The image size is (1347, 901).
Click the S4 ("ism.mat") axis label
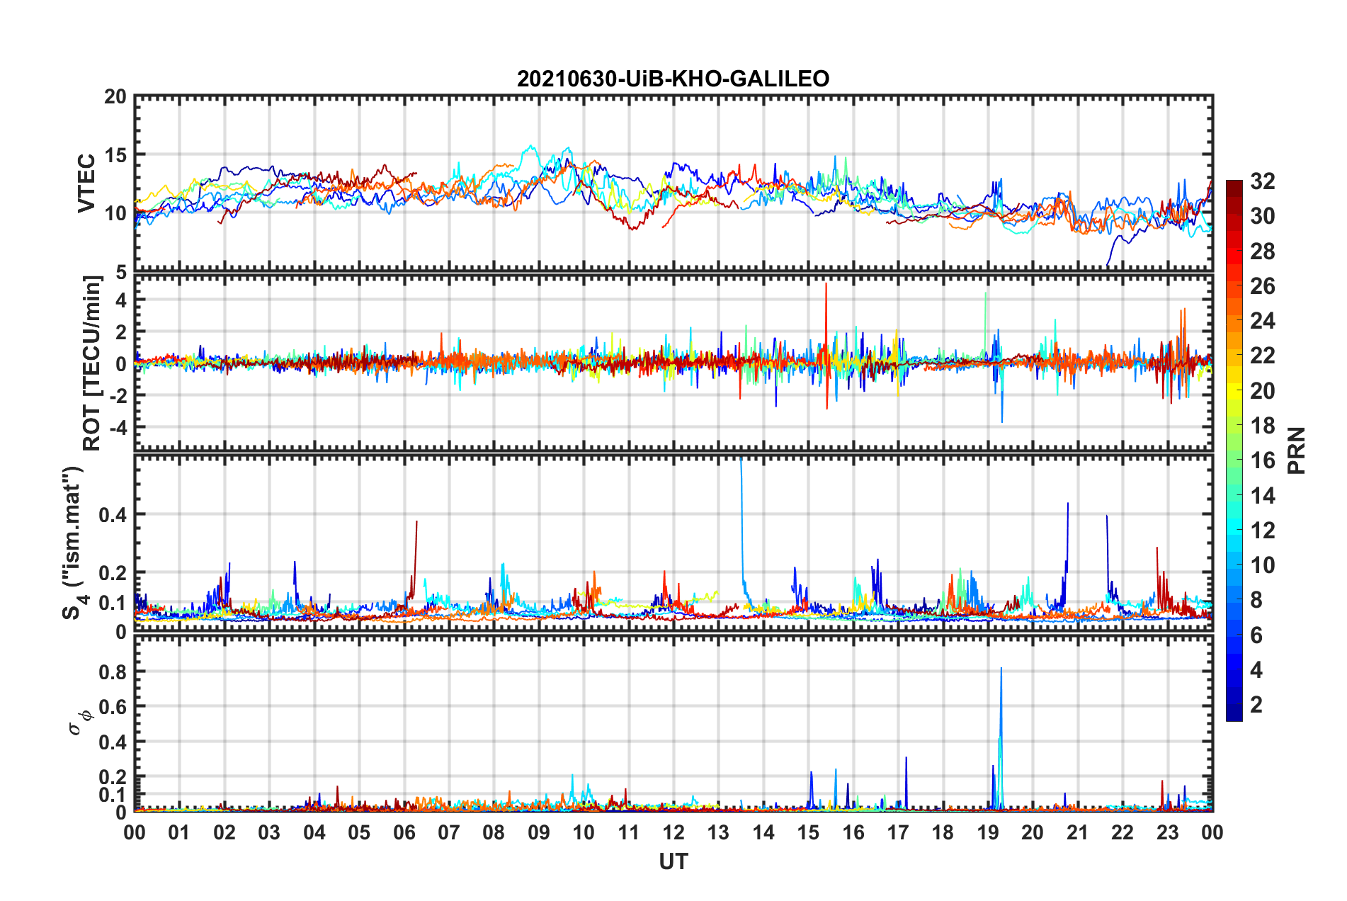pyautogui.click(x=75, y=543)
